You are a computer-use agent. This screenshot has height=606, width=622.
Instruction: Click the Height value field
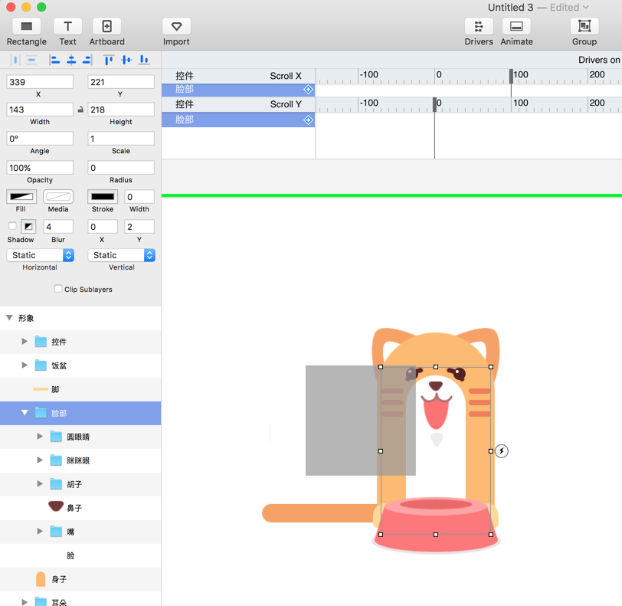click(121, 110)
